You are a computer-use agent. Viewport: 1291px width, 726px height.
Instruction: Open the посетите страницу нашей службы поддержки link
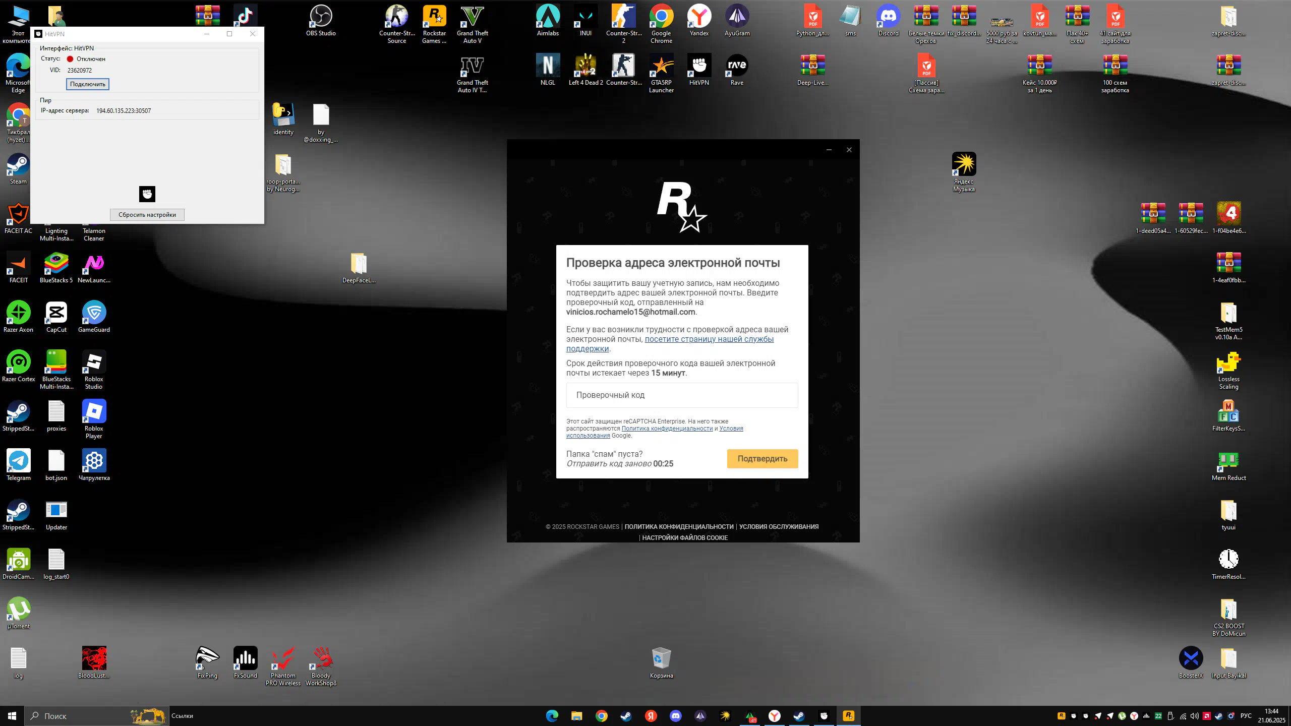[670, 344]
